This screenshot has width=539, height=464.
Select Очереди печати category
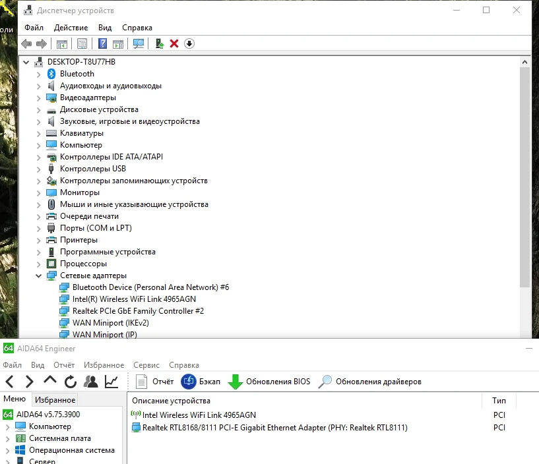pyautogui.click(x=89, y=216)
